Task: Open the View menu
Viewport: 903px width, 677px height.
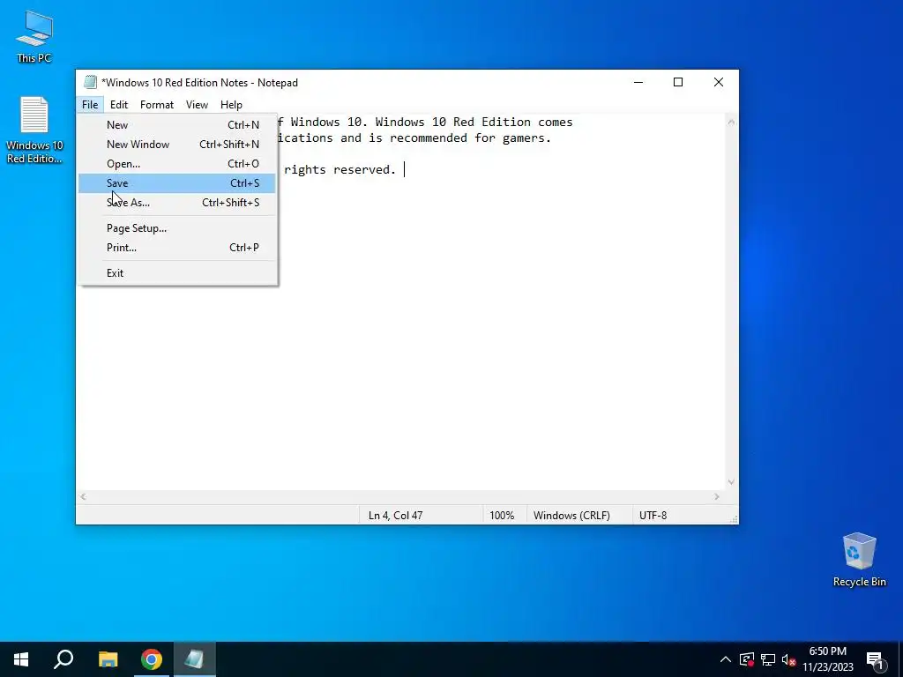Action: (197, 105)
